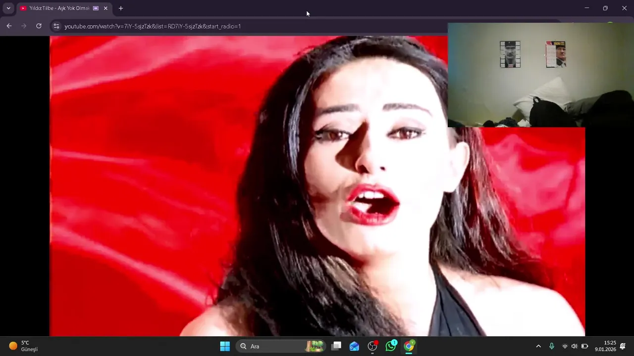Click the webcam overlay thumbnail
The image size is (634, 356).
click(x=540, y=75)
